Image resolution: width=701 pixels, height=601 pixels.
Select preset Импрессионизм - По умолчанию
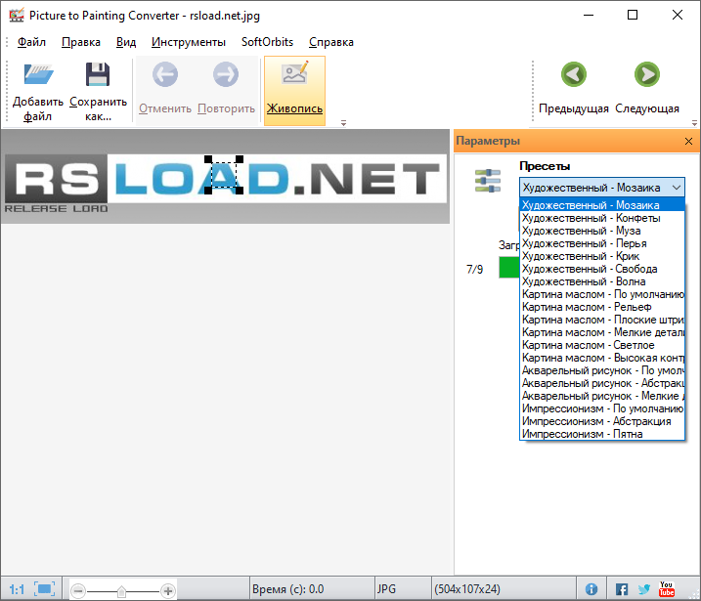coord(602,408)
